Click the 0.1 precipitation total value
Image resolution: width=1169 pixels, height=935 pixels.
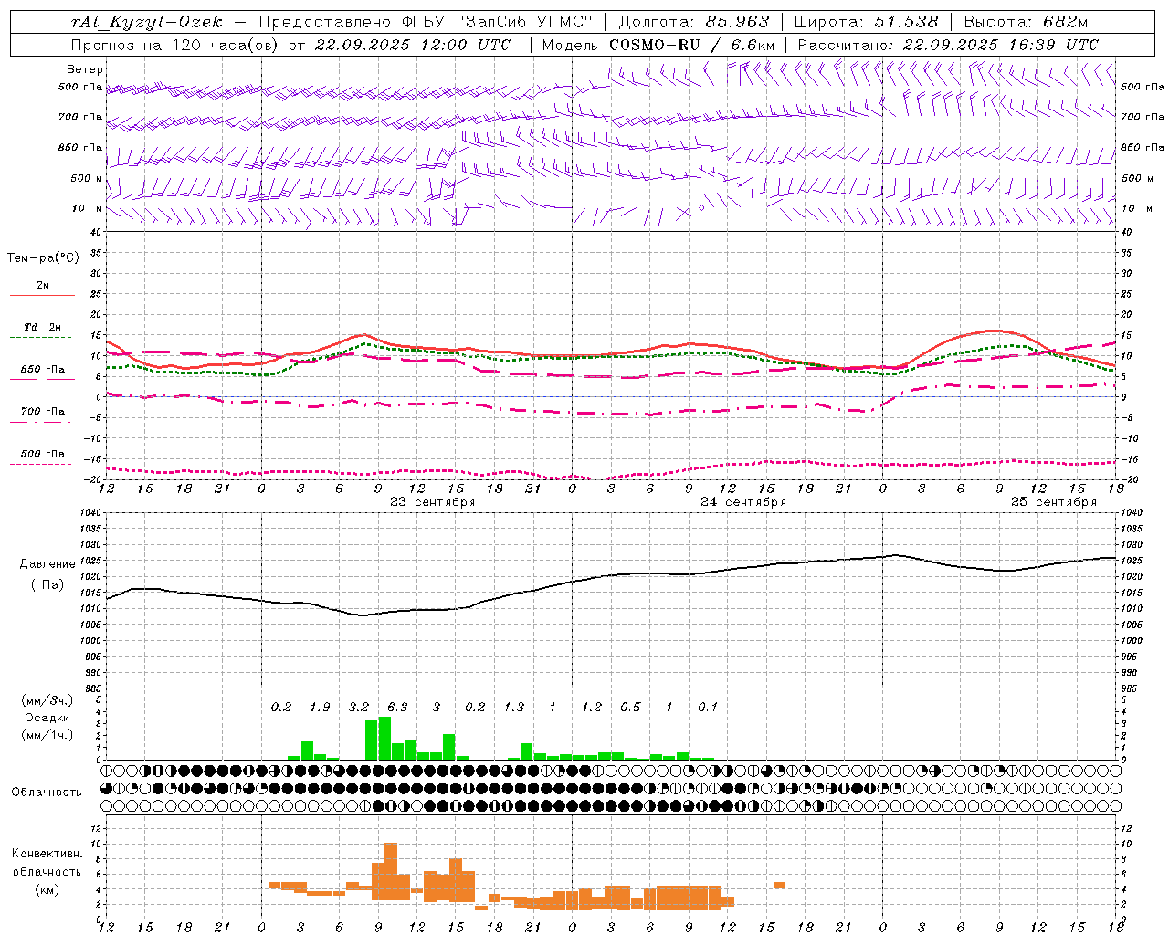coord(708,707)
